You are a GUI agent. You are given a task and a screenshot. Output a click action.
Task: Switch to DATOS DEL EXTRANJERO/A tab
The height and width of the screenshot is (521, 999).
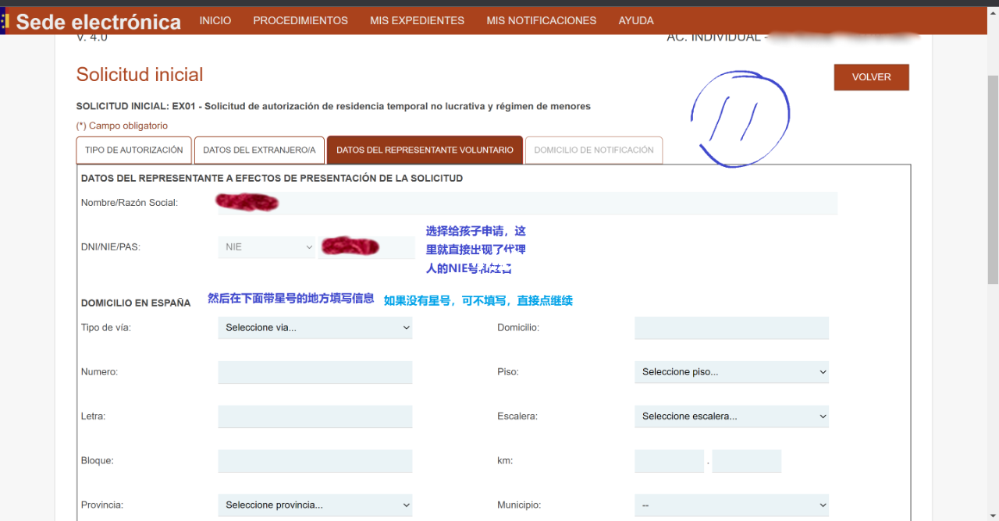259,151
